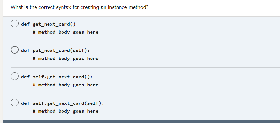Screen dimensions: 280x123
Task: Click the comment line under the last option
Action: [x=65, y=111]
